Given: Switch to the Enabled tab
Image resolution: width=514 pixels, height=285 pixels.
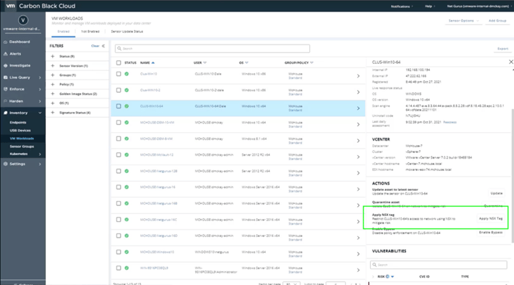Looking at the screenshot, I should click(x=63, y=32).
